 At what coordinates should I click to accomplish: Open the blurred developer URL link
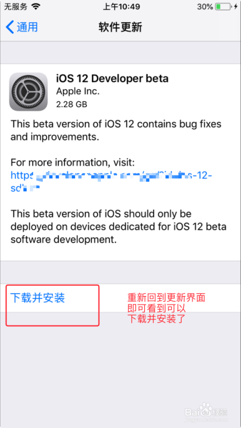[111, 181]
